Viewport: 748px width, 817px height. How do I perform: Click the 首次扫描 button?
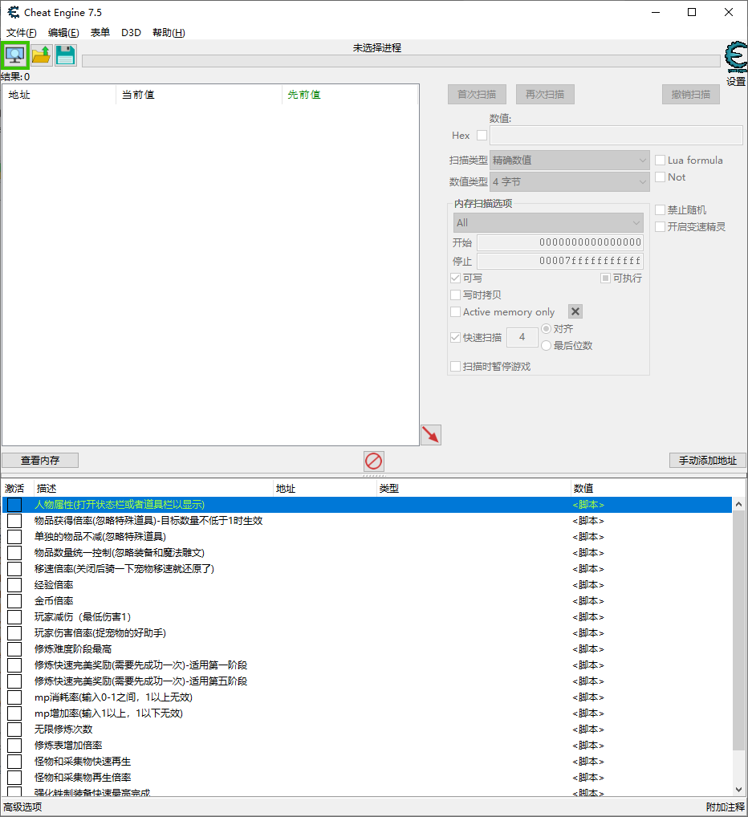[477, 94]
